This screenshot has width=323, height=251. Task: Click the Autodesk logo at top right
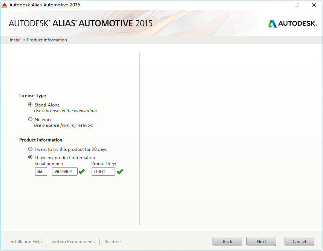[292, 23]
